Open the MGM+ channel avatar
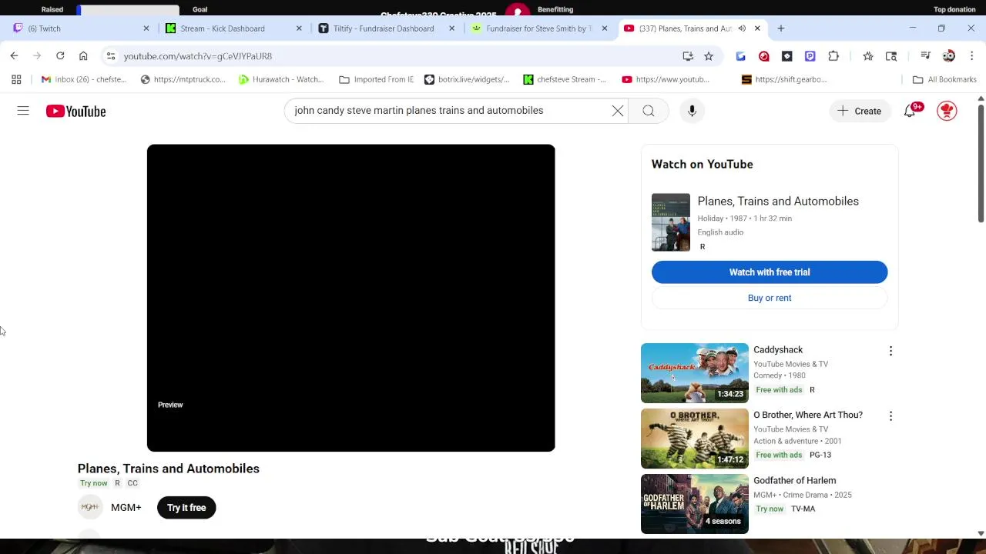This screenshot has height=554, width=986. (90, 508)
